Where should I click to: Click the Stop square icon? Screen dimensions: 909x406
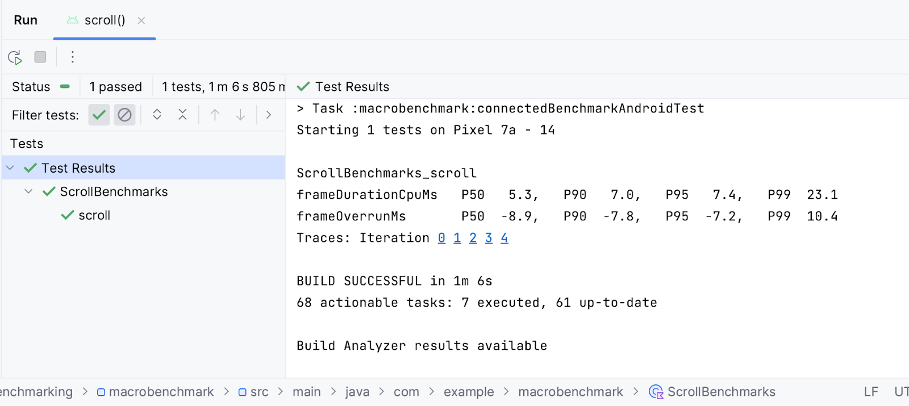(x=40, y=57)
